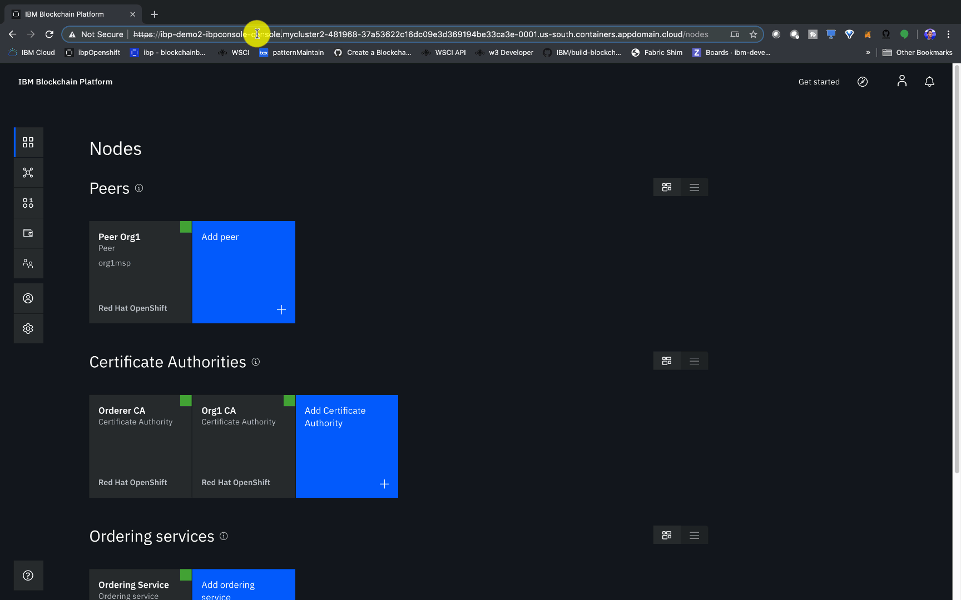Click the Not Secure warning indicator

96,34
